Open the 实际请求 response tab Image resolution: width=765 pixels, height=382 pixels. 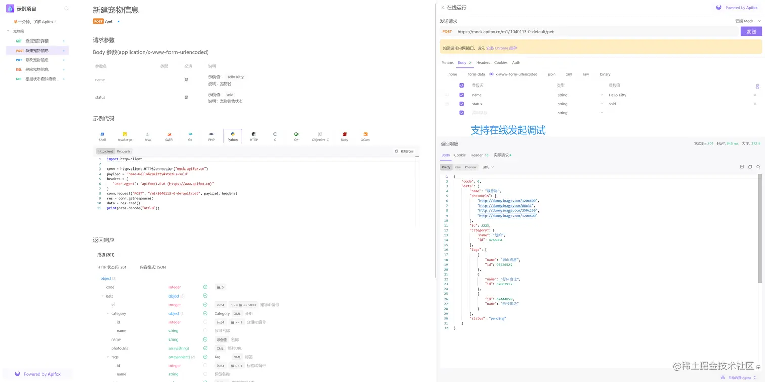coord(502,155)
